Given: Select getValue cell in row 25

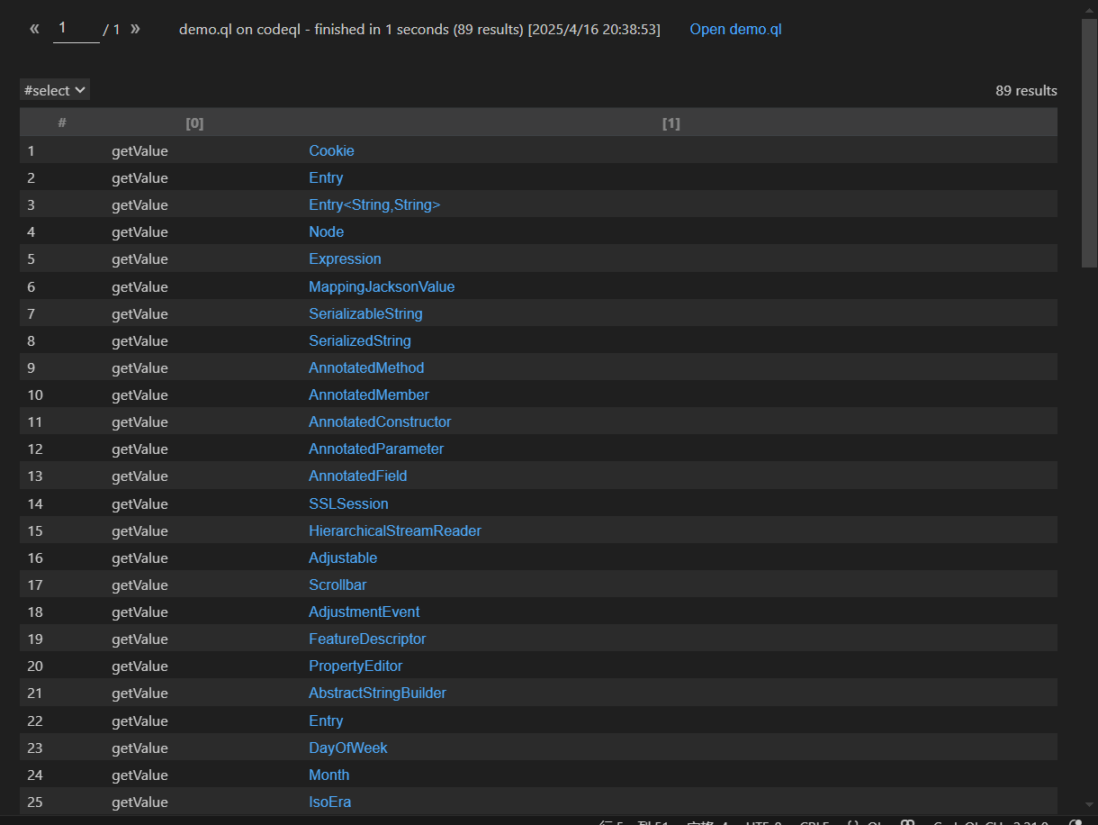Looking at the screenshot, I should coord(139,802).
